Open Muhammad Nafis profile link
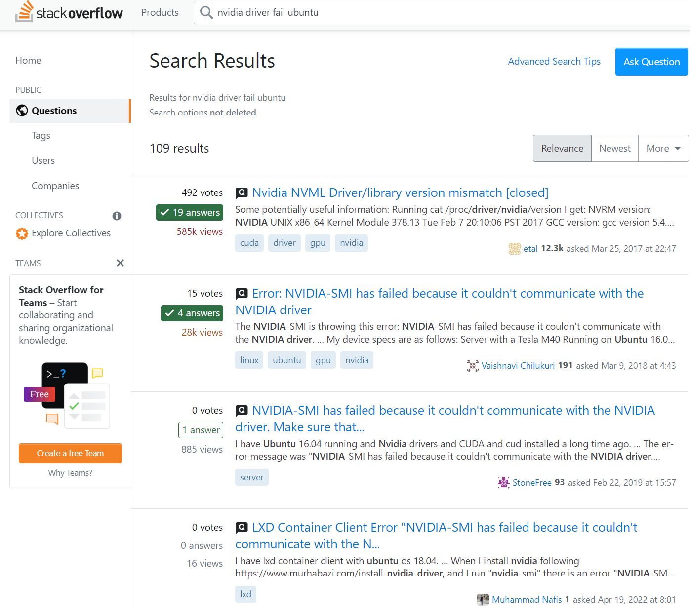Image resolution: width=690 pixels, height=614 pixels. pyautogui.click(x=527, y=600)
